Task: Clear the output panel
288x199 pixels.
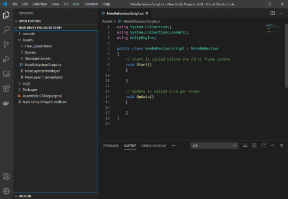Action: click(x=245, y=145)
